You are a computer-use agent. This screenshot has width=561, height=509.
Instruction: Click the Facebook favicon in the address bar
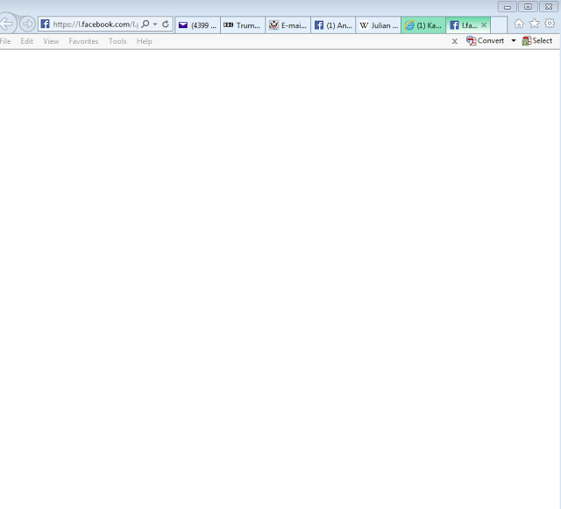click(x=45, y=24)
